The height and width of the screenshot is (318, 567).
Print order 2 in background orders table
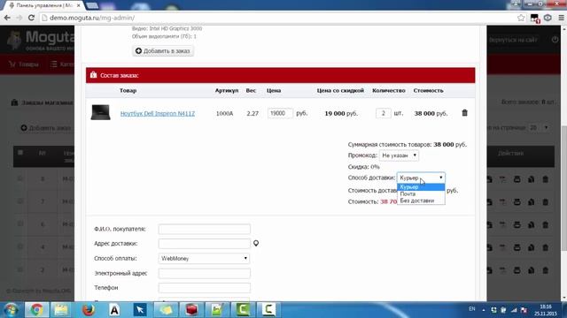(x=517, y=270)
